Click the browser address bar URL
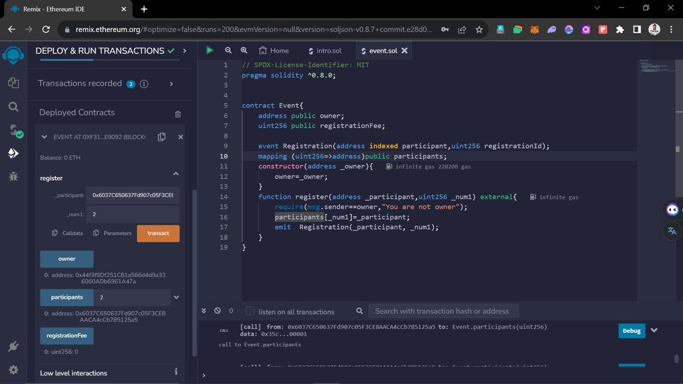This screenshot has height=384, width=683. point(253,30)
